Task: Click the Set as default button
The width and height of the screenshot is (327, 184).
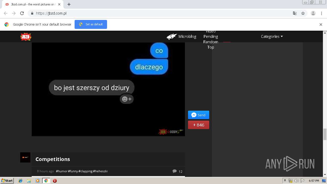Action: click(x=91, y=24)
